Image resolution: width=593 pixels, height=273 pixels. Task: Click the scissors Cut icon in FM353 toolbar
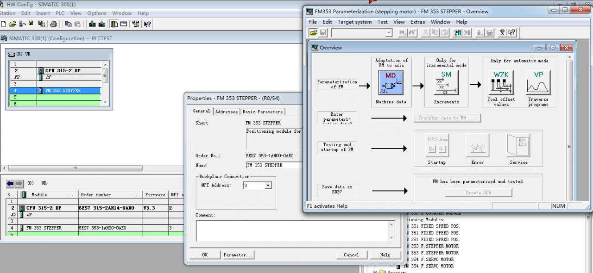[x=425, y=32]
